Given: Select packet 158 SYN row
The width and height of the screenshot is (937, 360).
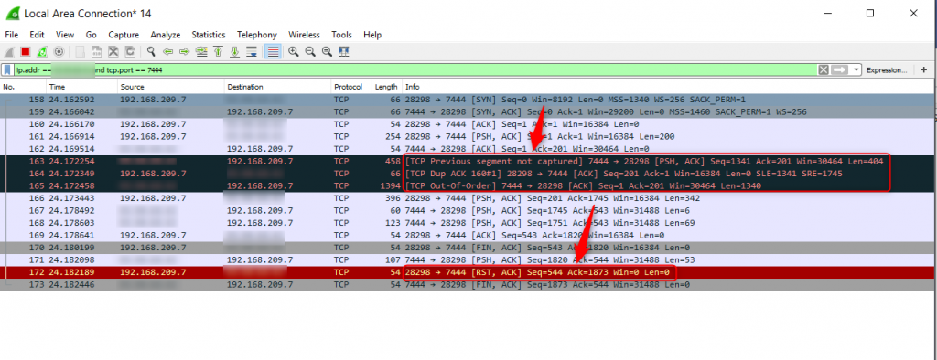Looking at the screenshot, I should pyautogui.click(x=468, y=99).
